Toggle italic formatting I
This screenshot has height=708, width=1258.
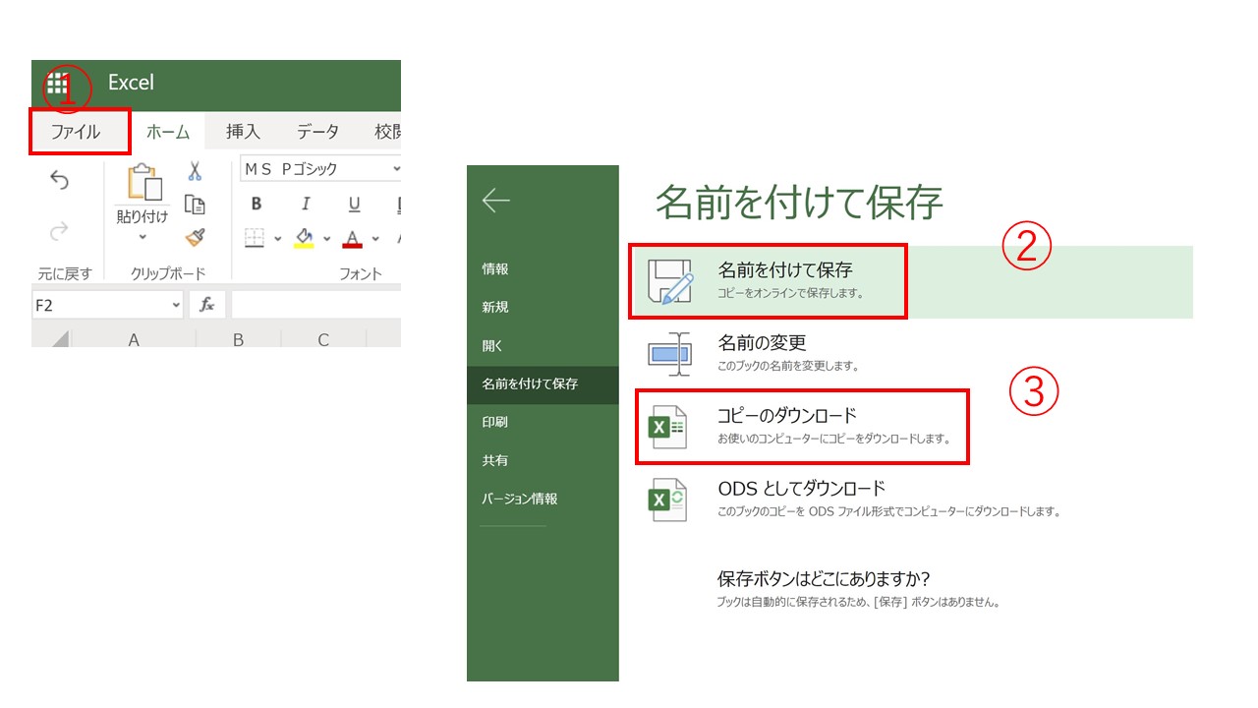(x=306, y=205)
